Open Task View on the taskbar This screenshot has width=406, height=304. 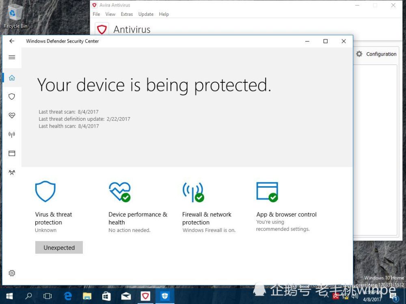[x=48, y=296]
